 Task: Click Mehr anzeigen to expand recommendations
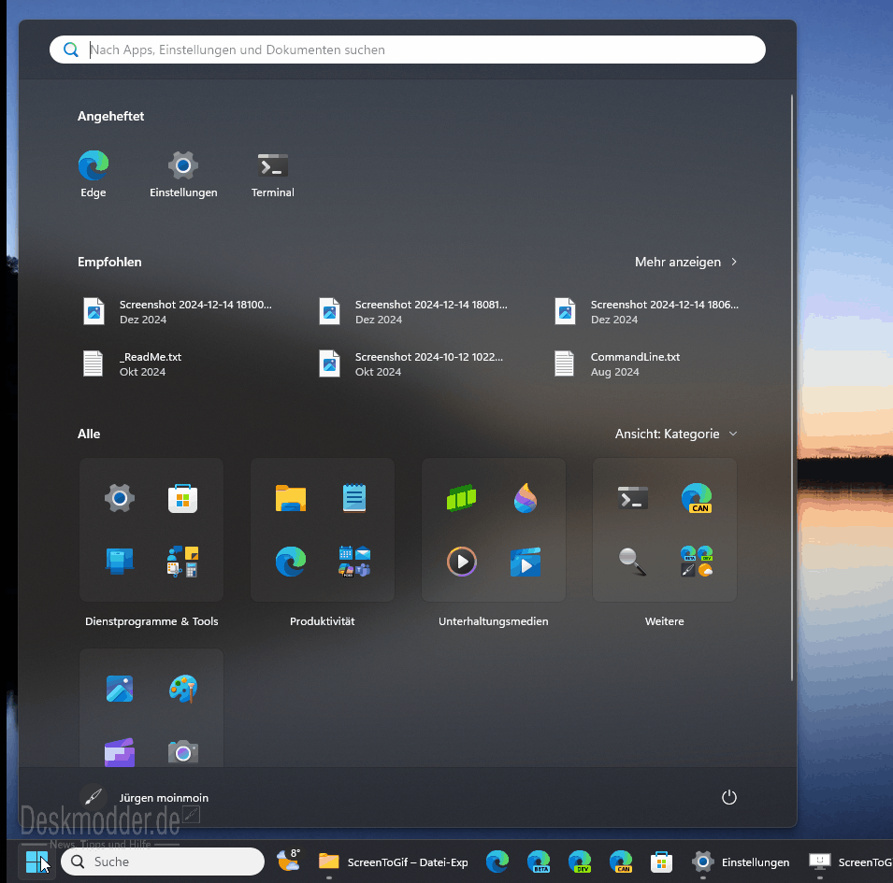(685, 262)
